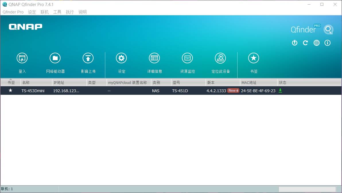Image resolution: width=342 pixels, height=193 pixels.
Task: Click the green download status icon
Action: [280, 90]
